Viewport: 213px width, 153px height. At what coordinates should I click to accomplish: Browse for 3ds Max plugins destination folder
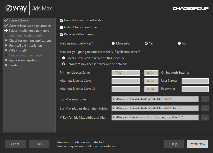(x=205, y=108)
